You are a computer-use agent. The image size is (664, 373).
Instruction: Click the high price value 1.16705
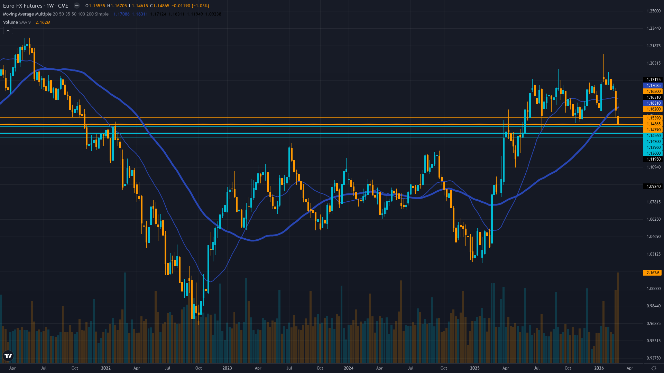pos(119,6)
